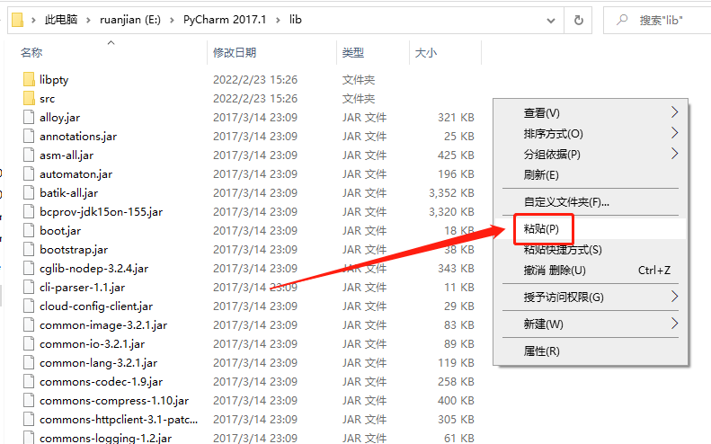Click the annotations.jar type JAR 文件
This screenshot has width=711, height=444.
click(x=365, y=137)
